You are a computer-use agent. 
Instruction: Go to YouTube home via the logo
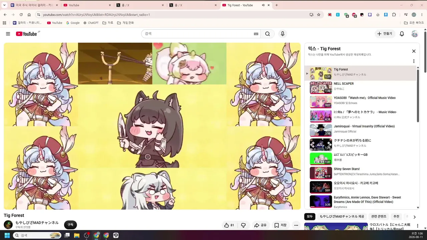26,34
